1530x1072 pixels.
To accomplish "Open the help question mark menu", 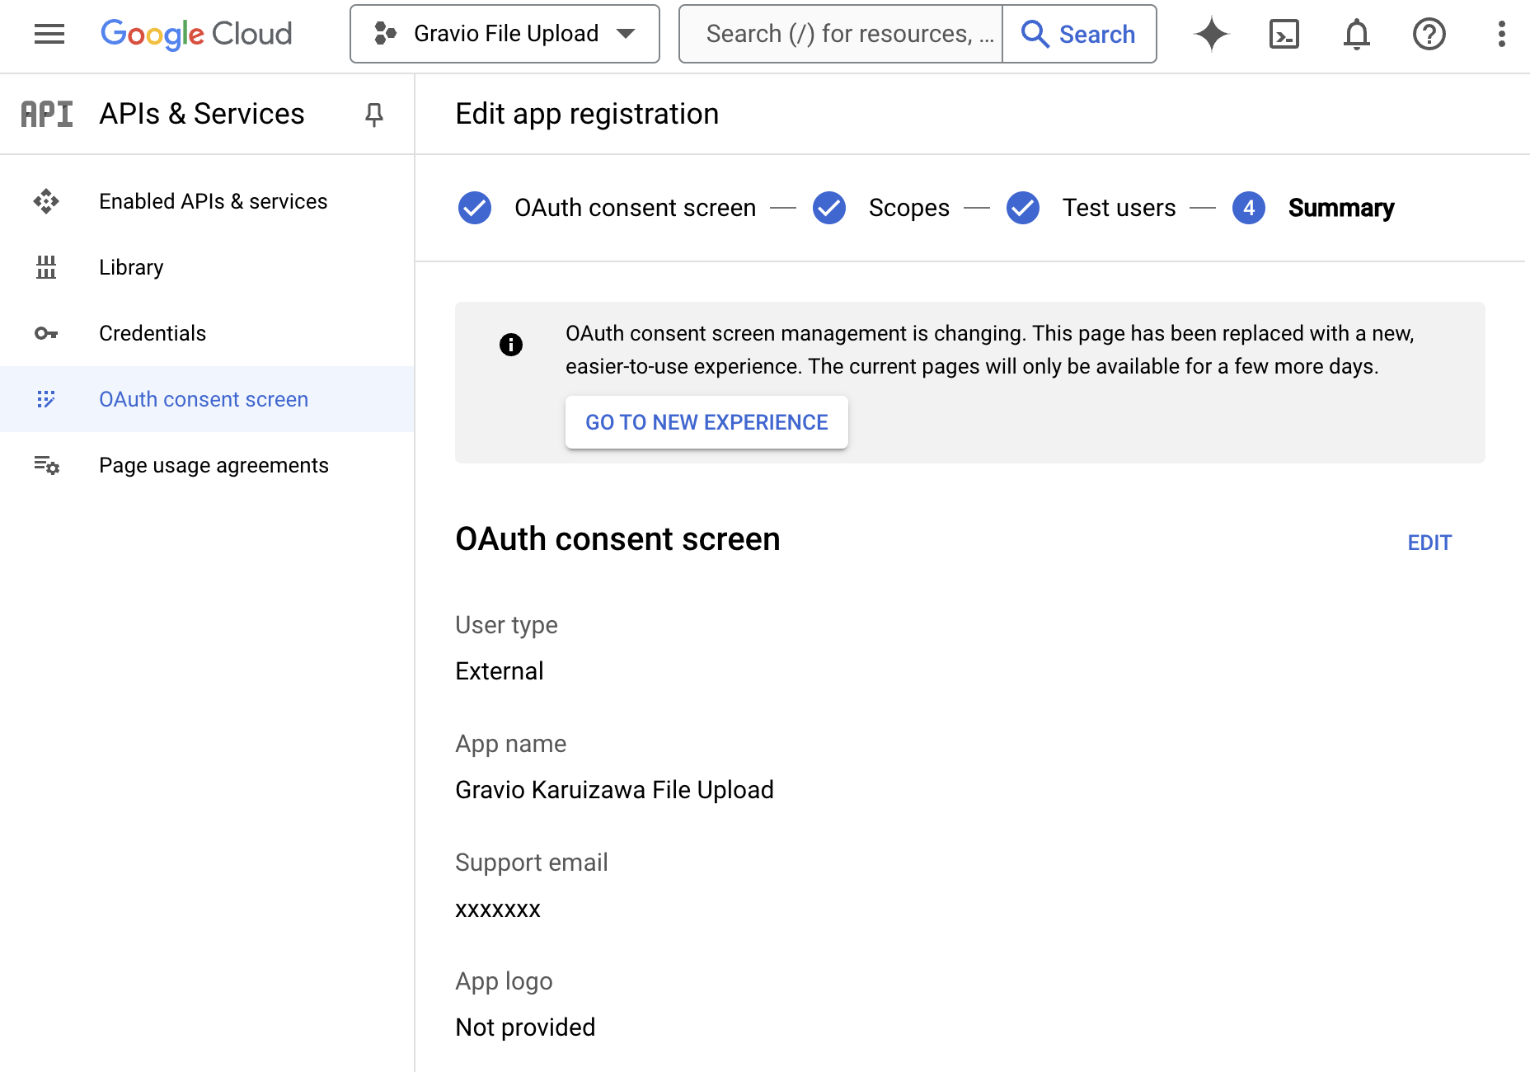I will [1429, 34].
